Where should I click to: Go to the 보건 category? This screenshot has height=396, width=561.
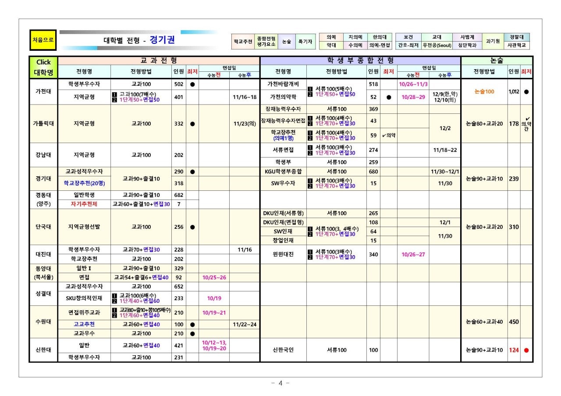click(x=408, y=37)
